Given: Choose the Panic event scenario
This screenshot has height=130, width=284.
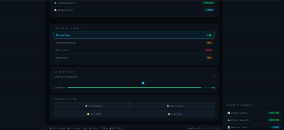Looking at the screenshot, I should point(134,50).
